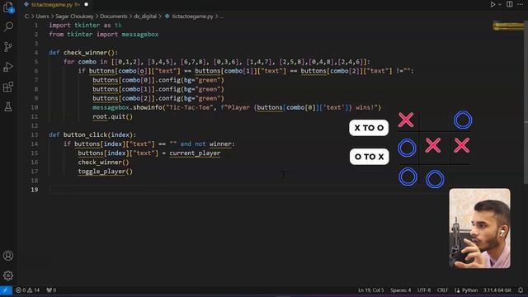The width and height of the screenshot is (528, 297).
Task: Open the Testing flask view
Action: coord(8,107)
